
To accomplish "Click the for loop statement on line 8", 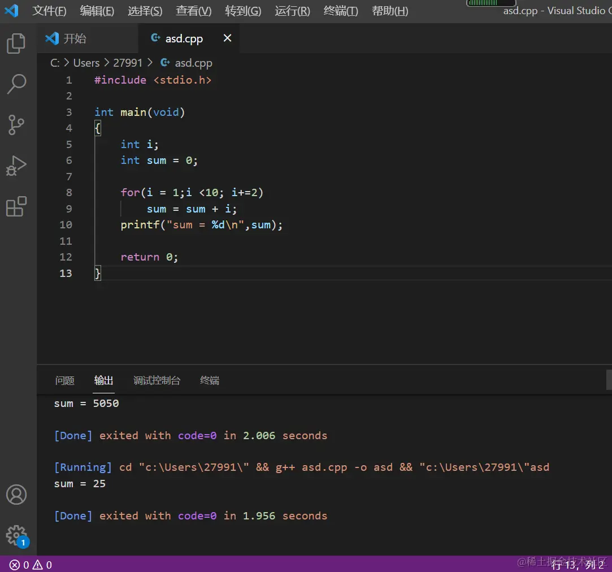I will (x=192, y=193).
